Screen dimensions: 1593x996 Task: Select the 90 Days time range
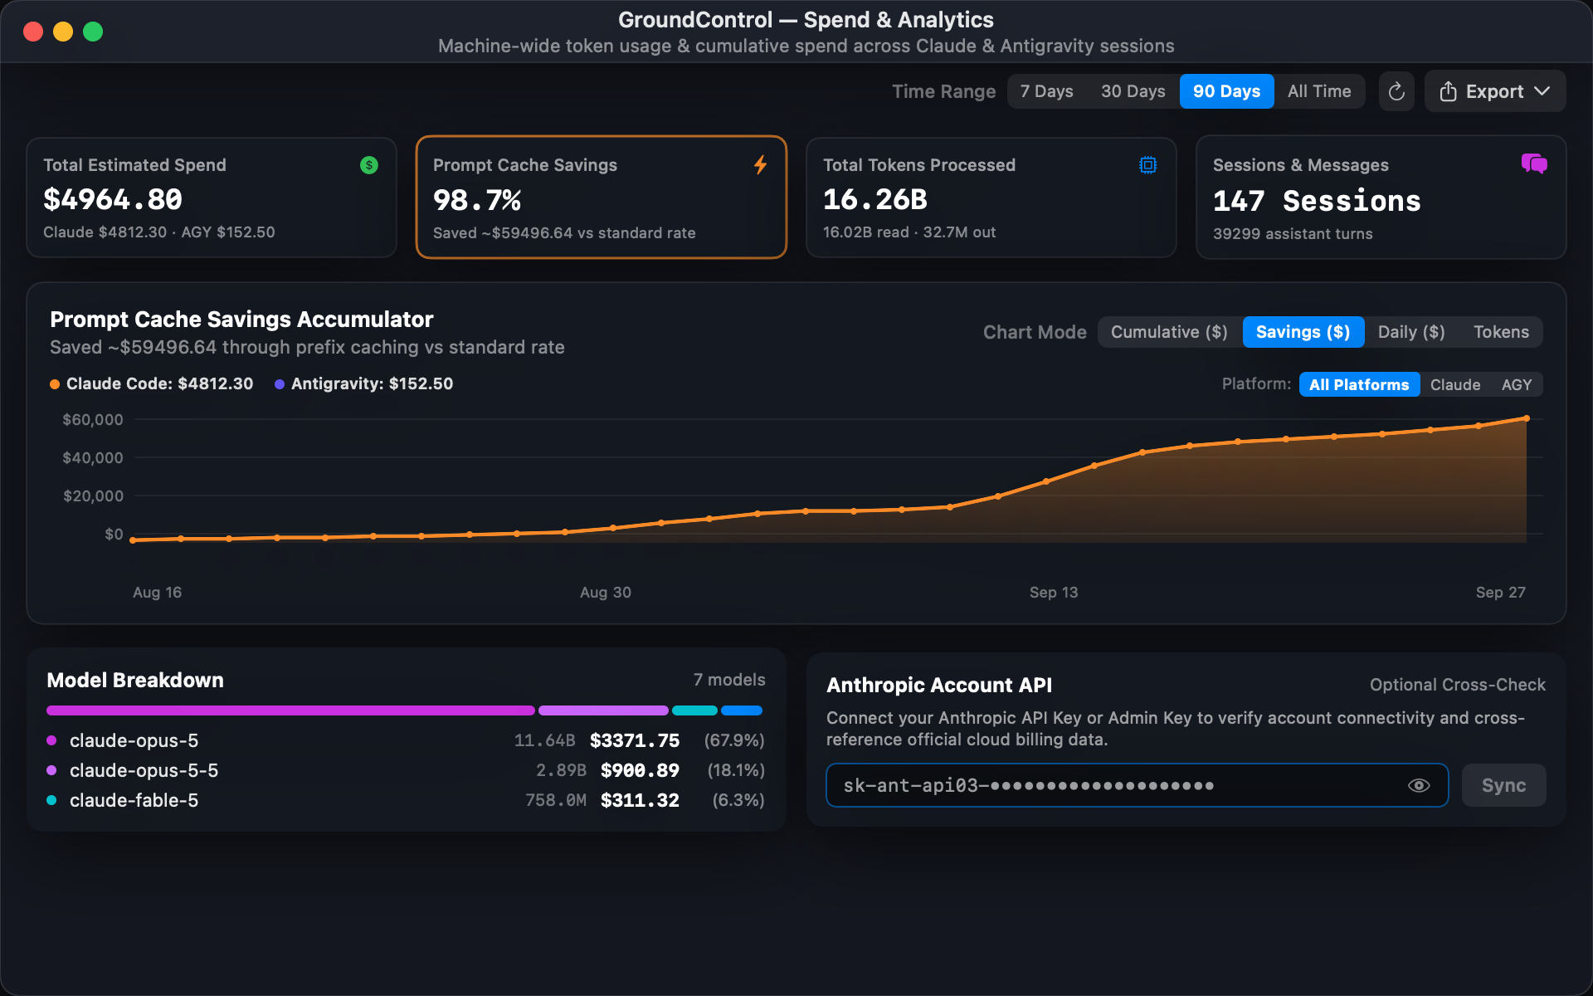1226,91
